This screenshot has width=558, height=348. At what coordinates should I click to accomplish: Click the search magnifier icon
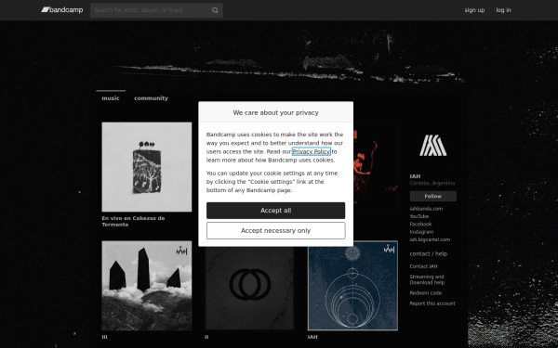click(x=215, y=10)
